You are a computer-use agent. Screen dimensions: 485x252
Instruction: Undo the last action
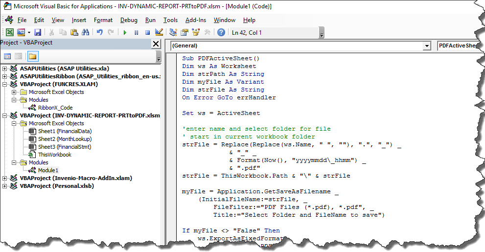click(x=100, y=32)
